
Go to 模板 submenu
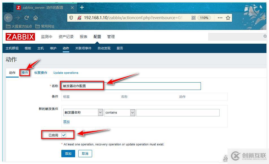point(28,48)
